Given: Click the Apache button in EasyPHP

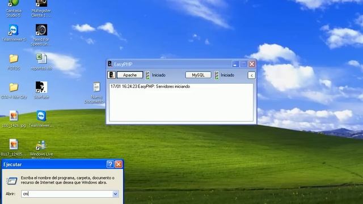Looking at the screenshot, I should [130, 75].
